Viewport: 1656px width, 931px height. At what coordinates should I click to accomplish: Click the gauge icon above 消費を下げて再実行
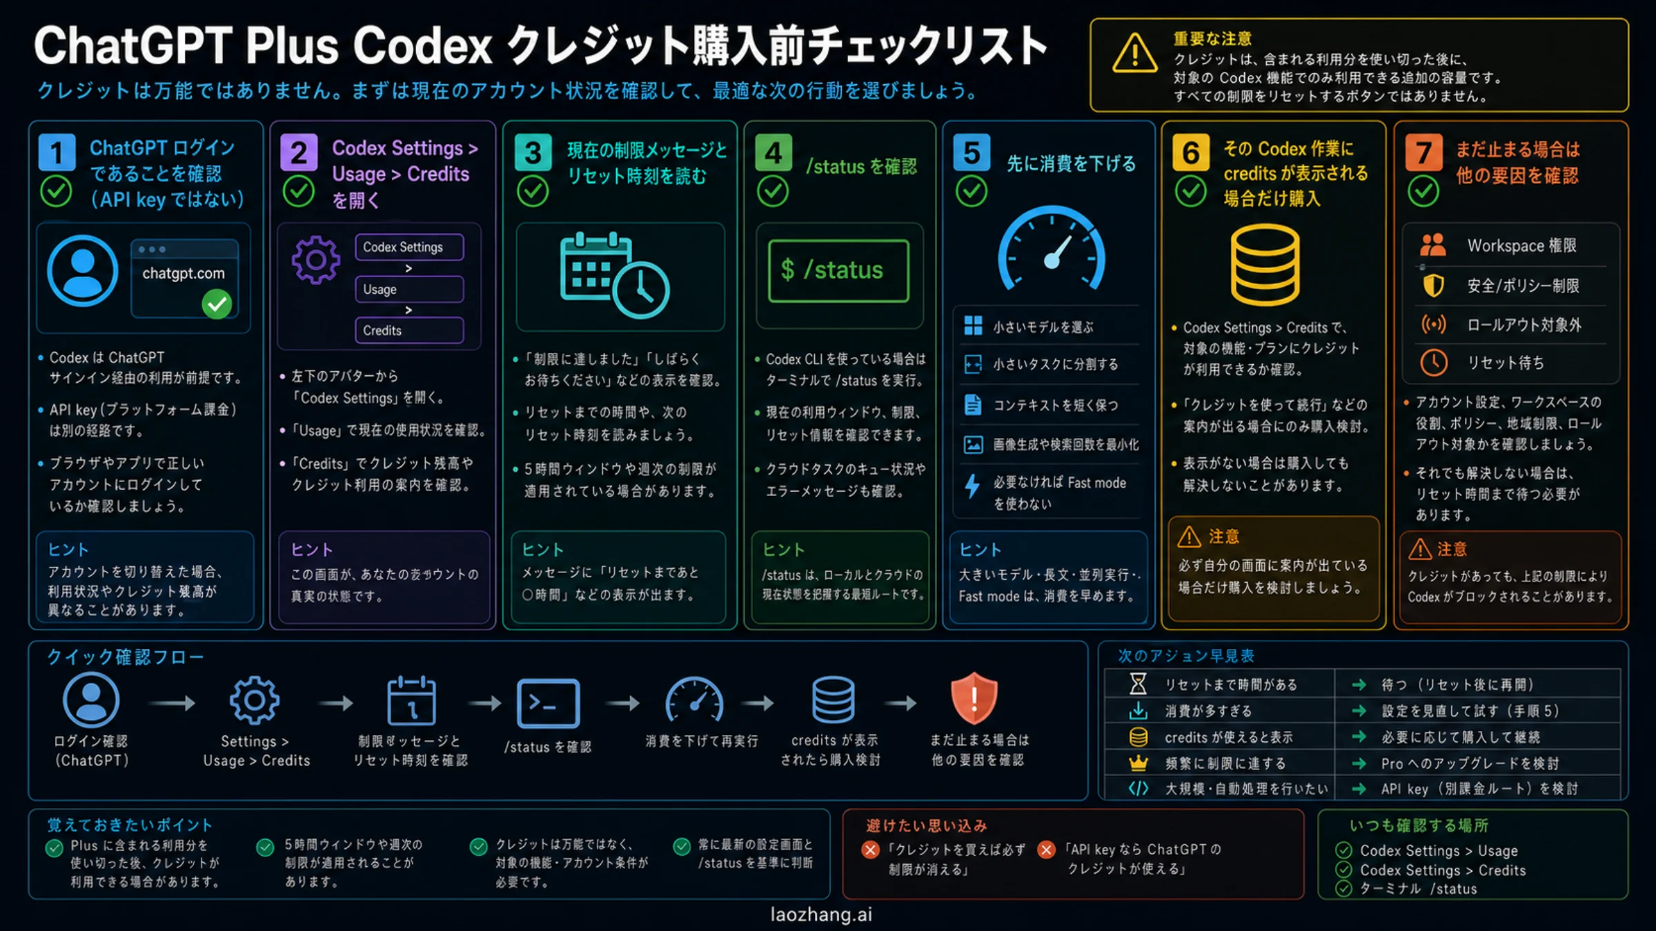pyautogui.click(x=695, y=699)
